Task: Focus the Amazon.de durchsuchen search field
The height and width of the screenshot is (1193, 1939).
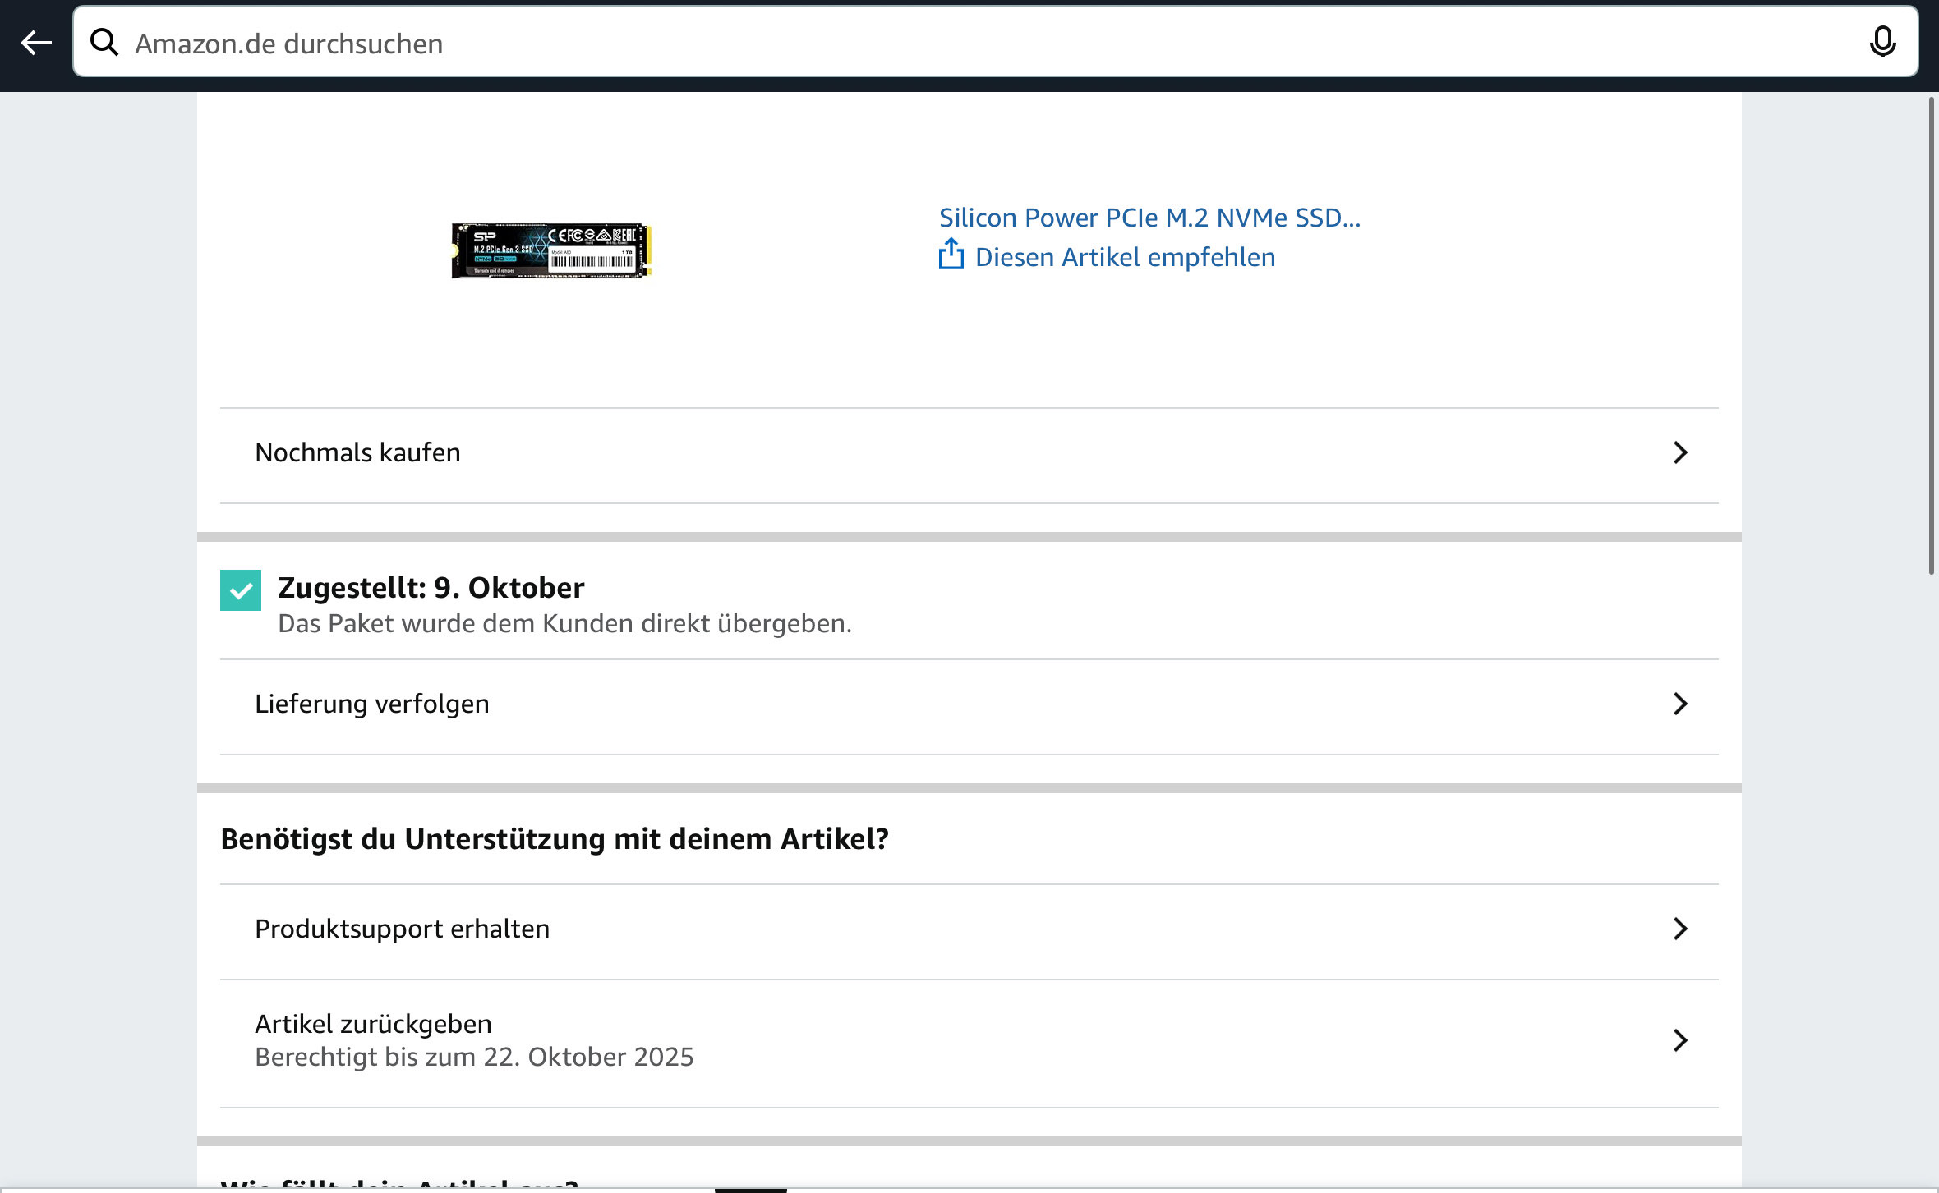Action: 986,43
